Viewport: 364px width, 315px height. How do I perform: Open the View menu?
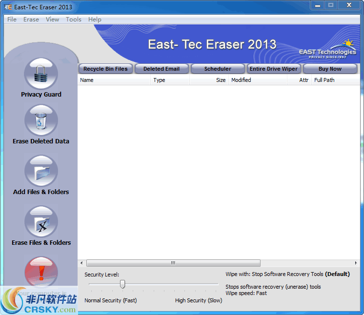pos(53,20)
